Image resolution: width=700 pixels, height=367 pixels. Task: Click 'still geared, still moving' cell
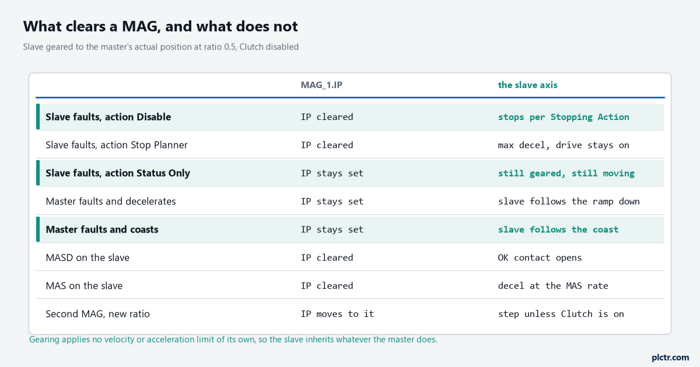coord(566,173)
